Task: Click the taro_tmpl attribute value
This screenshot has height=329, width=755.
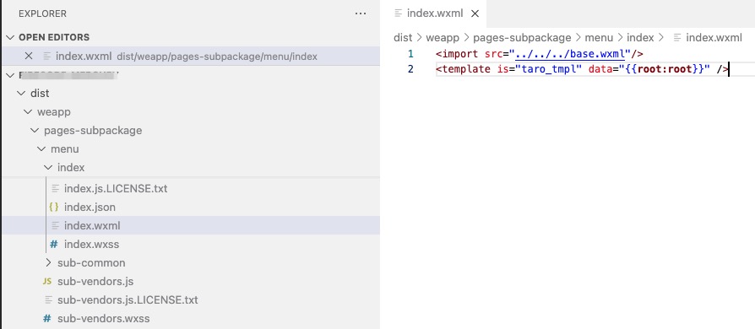Action: pos(550,69)
